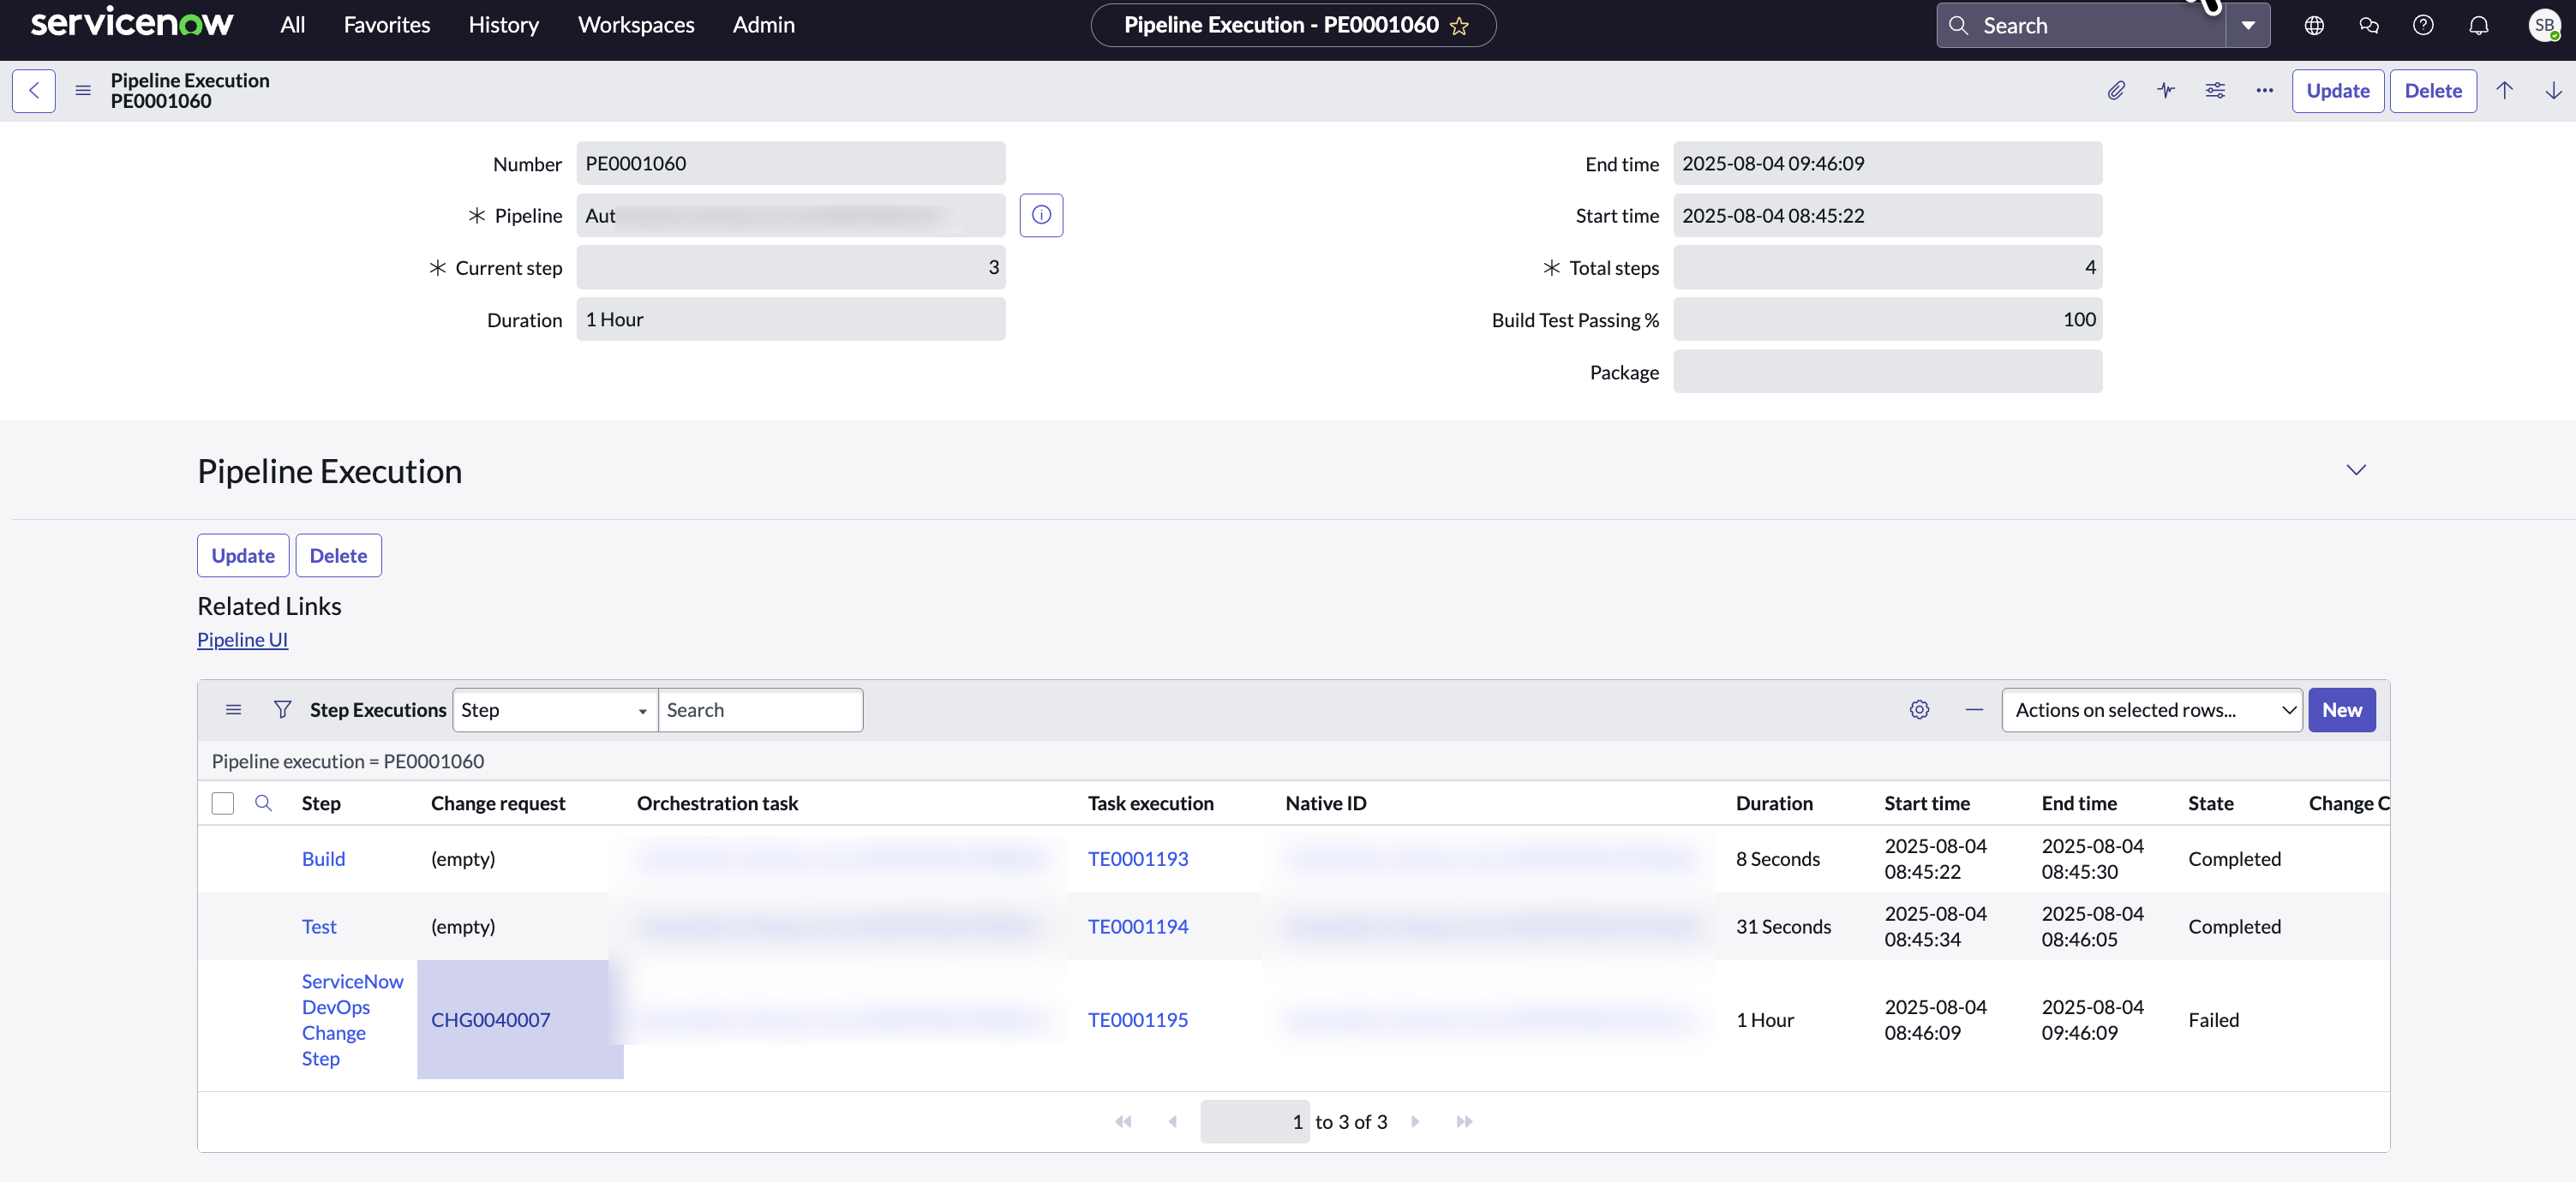Open the Workspaces menu
The image size is (2576, 1182).
[x=636, y=25]
